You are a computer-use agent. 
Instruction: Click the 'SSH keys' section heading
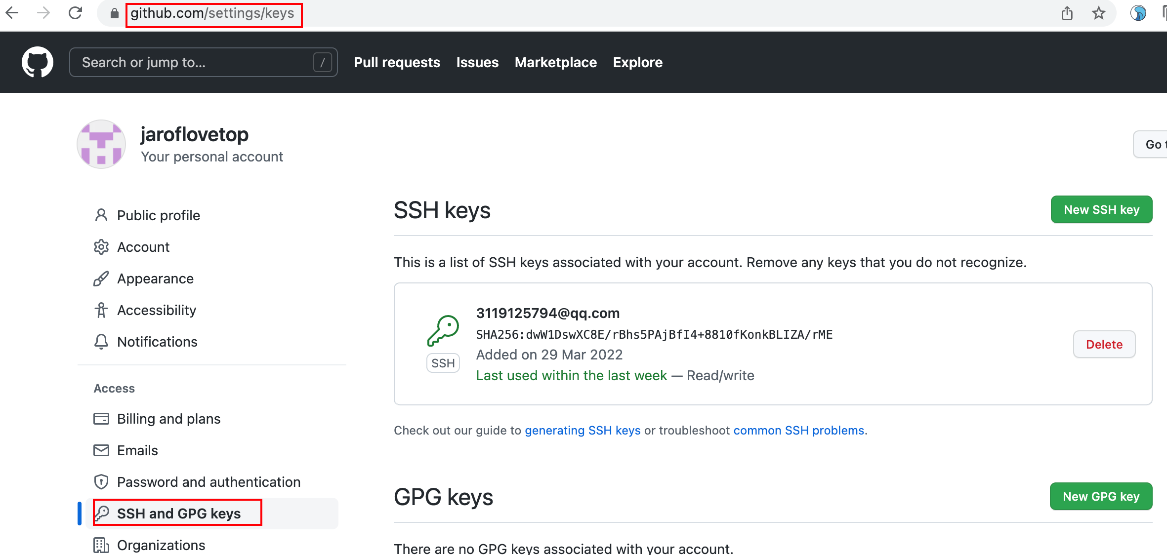click(x=442, y=210)
